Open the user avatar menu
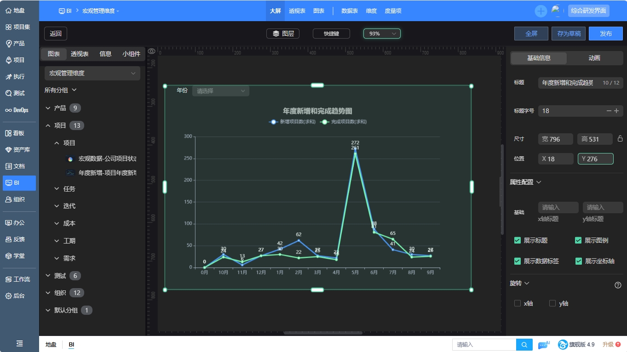The width and height of the screenshot is (627, 352). 558,11
